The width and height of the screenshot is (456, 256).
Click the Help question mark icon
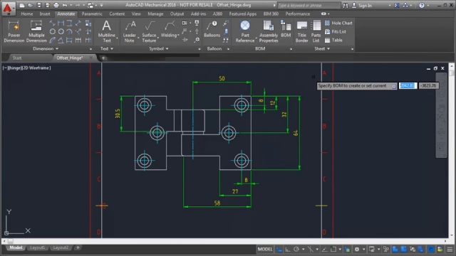tap(422, 5)
